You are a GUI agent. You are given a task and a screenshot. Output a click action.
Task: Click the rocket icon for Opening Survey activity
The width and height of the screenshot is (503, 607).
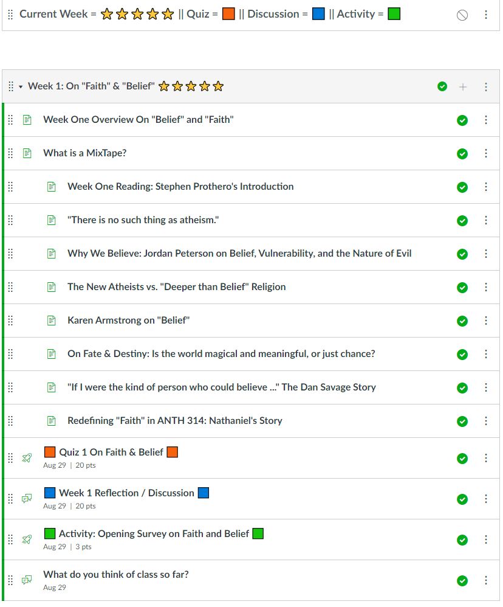coord(27,539)
